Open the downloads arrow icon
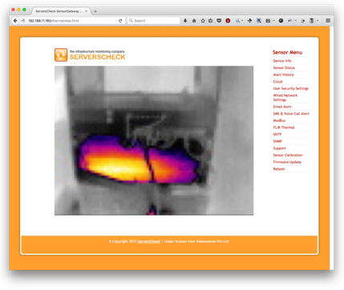The width and height of the screenshot is (344, 290). pos(185,21)
